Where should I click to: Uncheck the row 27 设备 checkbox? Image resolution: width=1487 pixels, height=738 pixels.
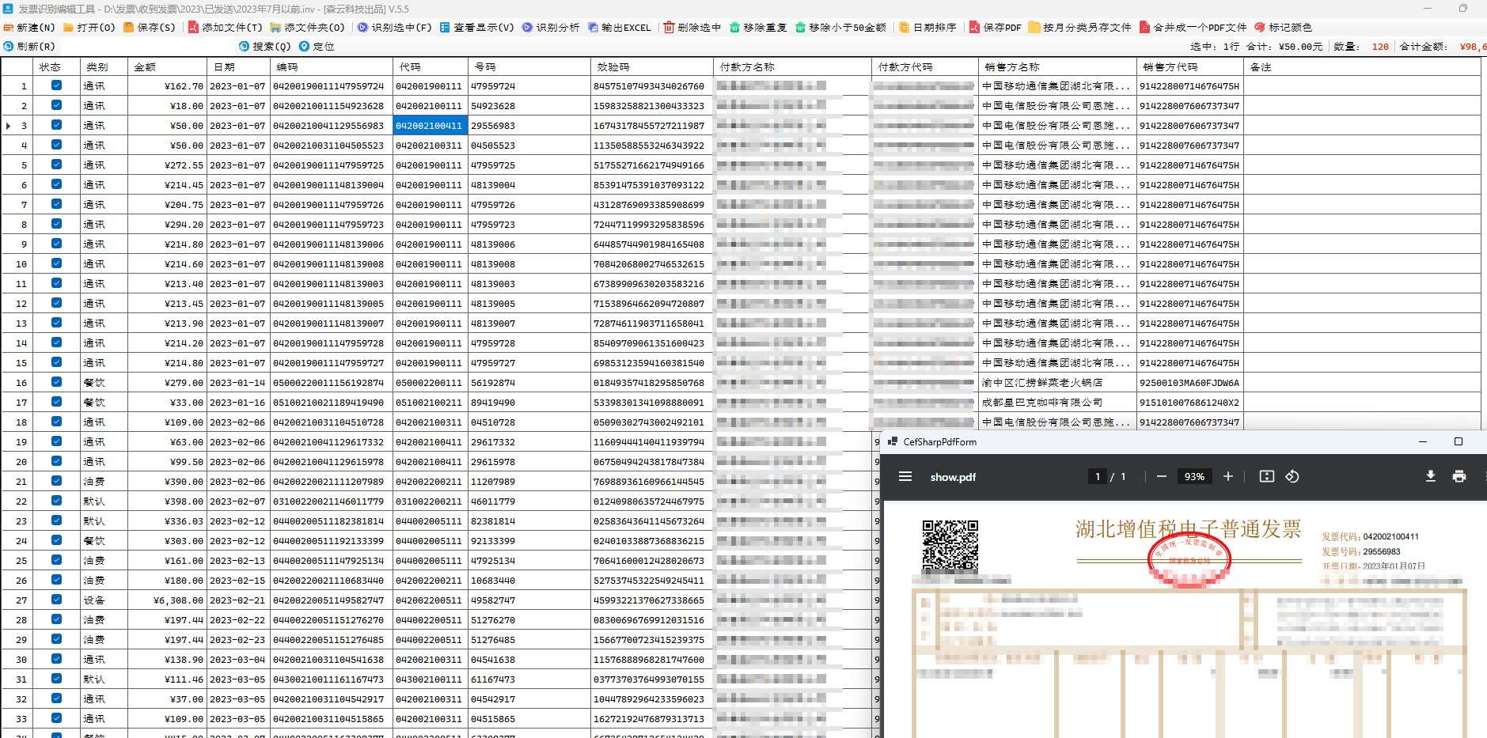coord(56,600)
